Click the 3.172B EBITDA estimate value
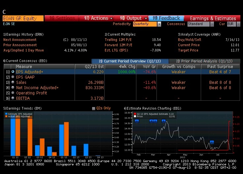Viewport: 243px width, 174px height. coord(97,98)
